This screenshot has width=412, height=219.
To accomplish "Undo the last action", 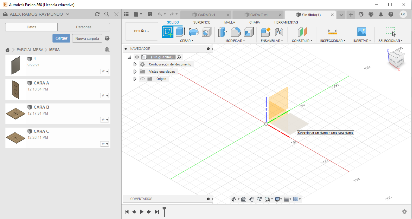I will [x=160, y=14].
